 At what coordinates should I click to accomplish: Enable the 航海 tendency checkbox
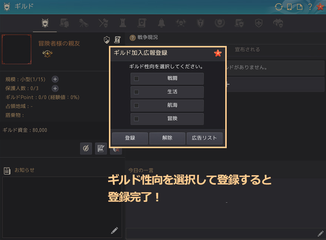136,105
